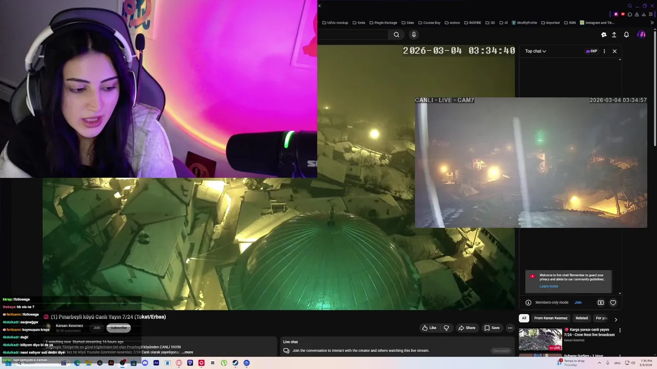The image size is (657, 369).
Task: Save the video to playlist
Action: pos(492,328)
